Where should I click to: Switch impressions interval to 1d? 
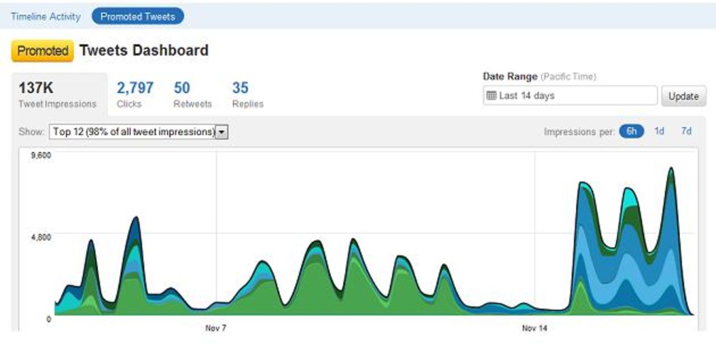click(660, 131)
